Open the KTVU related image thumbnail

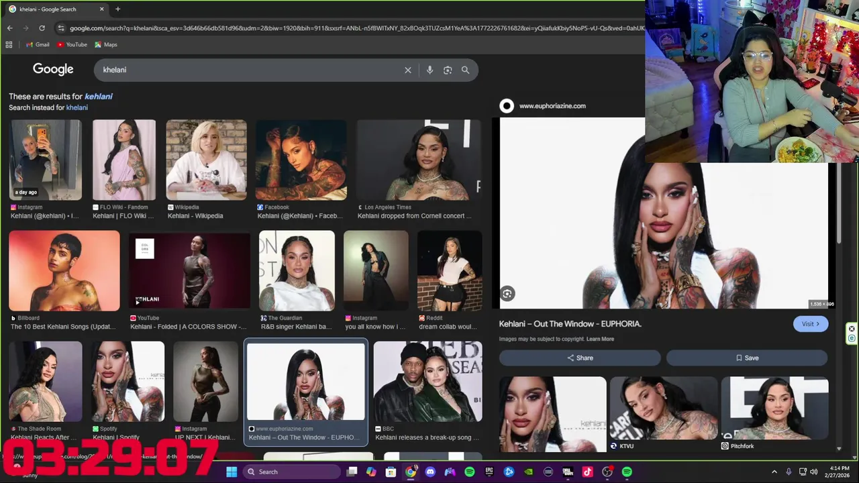(663, 408)
